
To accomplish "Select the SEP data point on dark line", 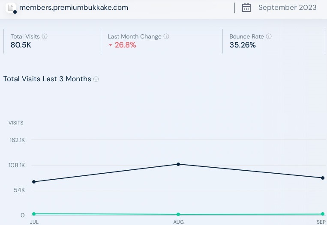I will point(322,178).
